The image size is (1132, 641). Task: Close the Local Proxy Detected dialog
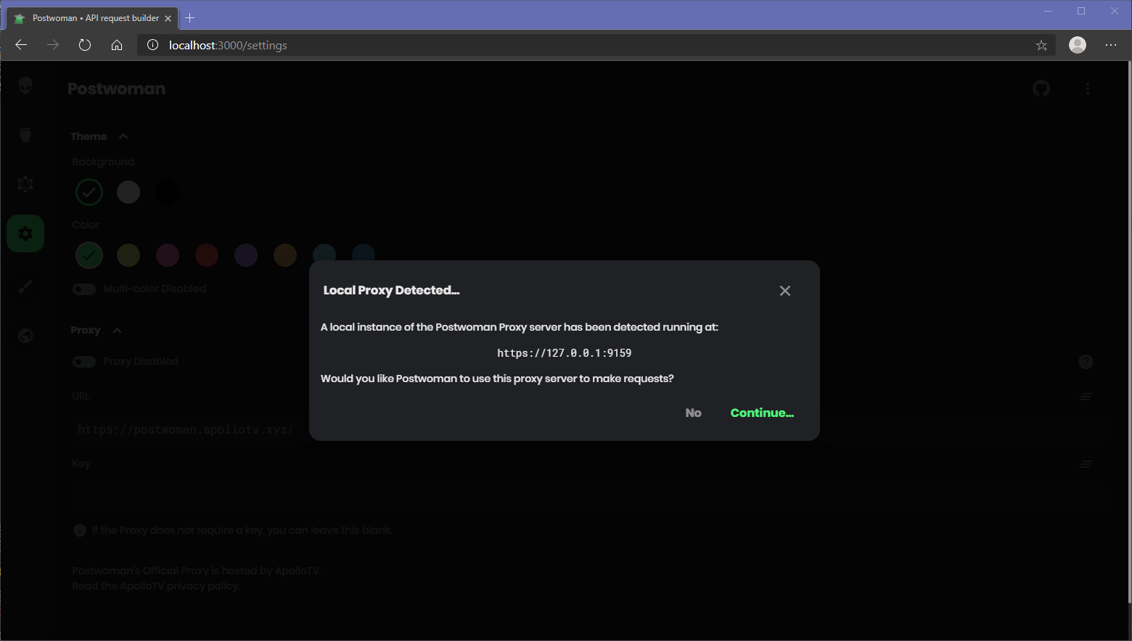[784, 291]
